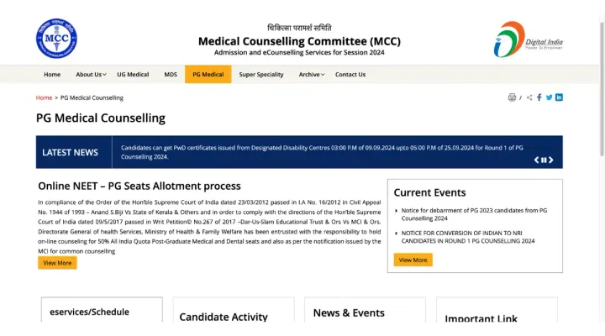The height and width of the screenshot is (336, 605).
Task: Share page on Facebook
Action: [539, 97]
